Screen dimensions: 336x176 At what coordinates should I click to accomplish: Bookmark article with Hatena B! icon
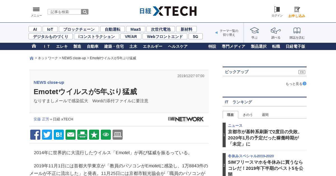pos(59,135)
